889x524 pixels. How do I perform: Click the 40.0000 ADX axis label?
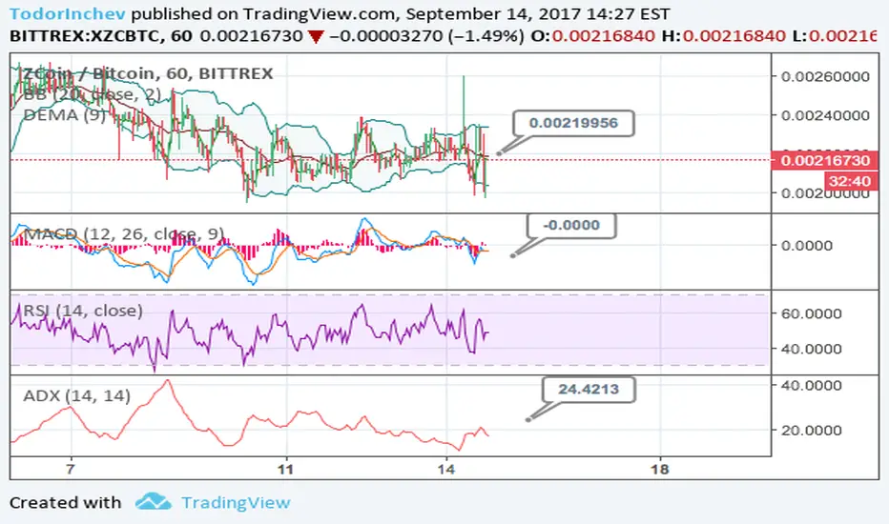(x=812, y=385)
